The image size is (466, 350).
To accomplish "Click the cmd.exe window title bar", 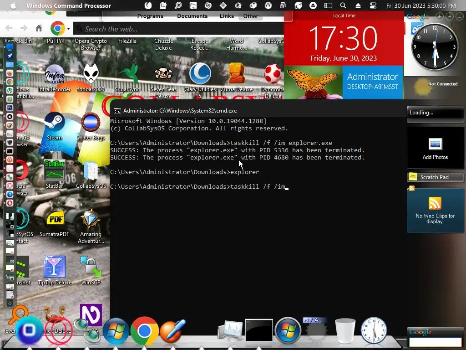I will [258, 111].
